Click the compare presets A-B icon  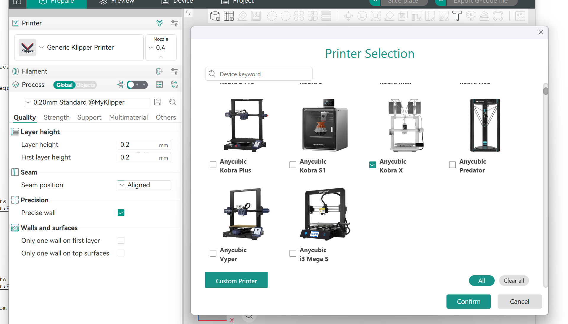[174, 85]
